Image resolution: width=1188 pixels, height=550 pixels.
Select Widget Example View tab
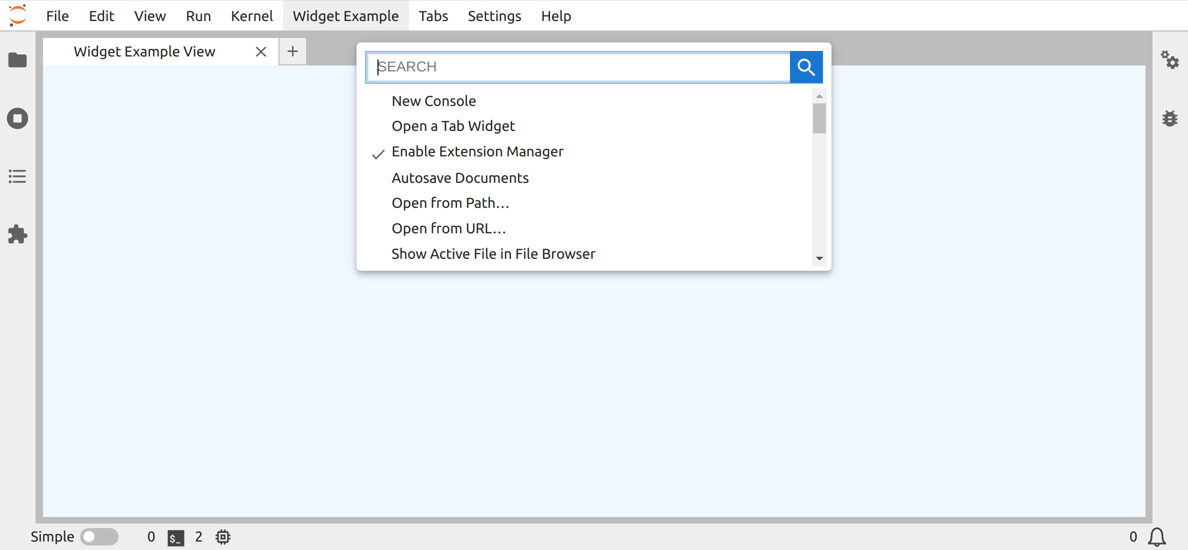pos(144,51)
